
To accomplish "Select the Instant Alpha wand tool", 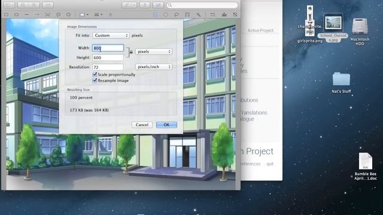I will [199, 14].
